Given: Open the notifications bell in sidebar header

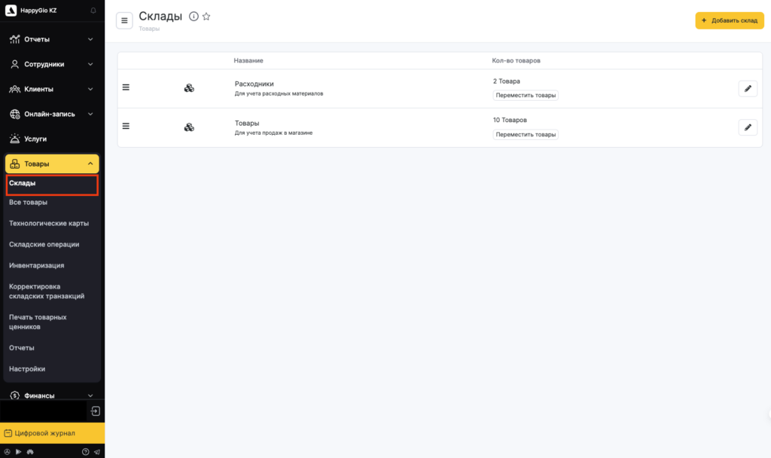Looking at the screenshot, I should (x=93, y=11).
